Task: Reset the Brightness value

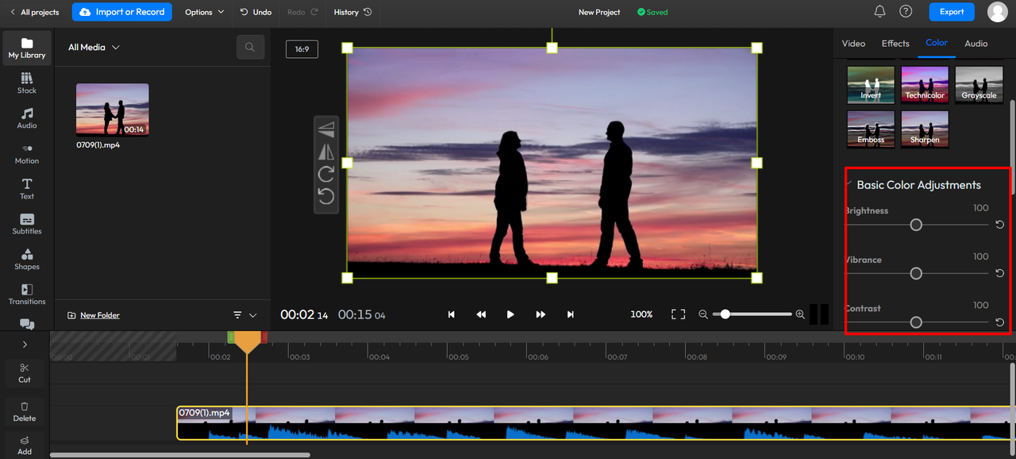Action: coord(999,225)
